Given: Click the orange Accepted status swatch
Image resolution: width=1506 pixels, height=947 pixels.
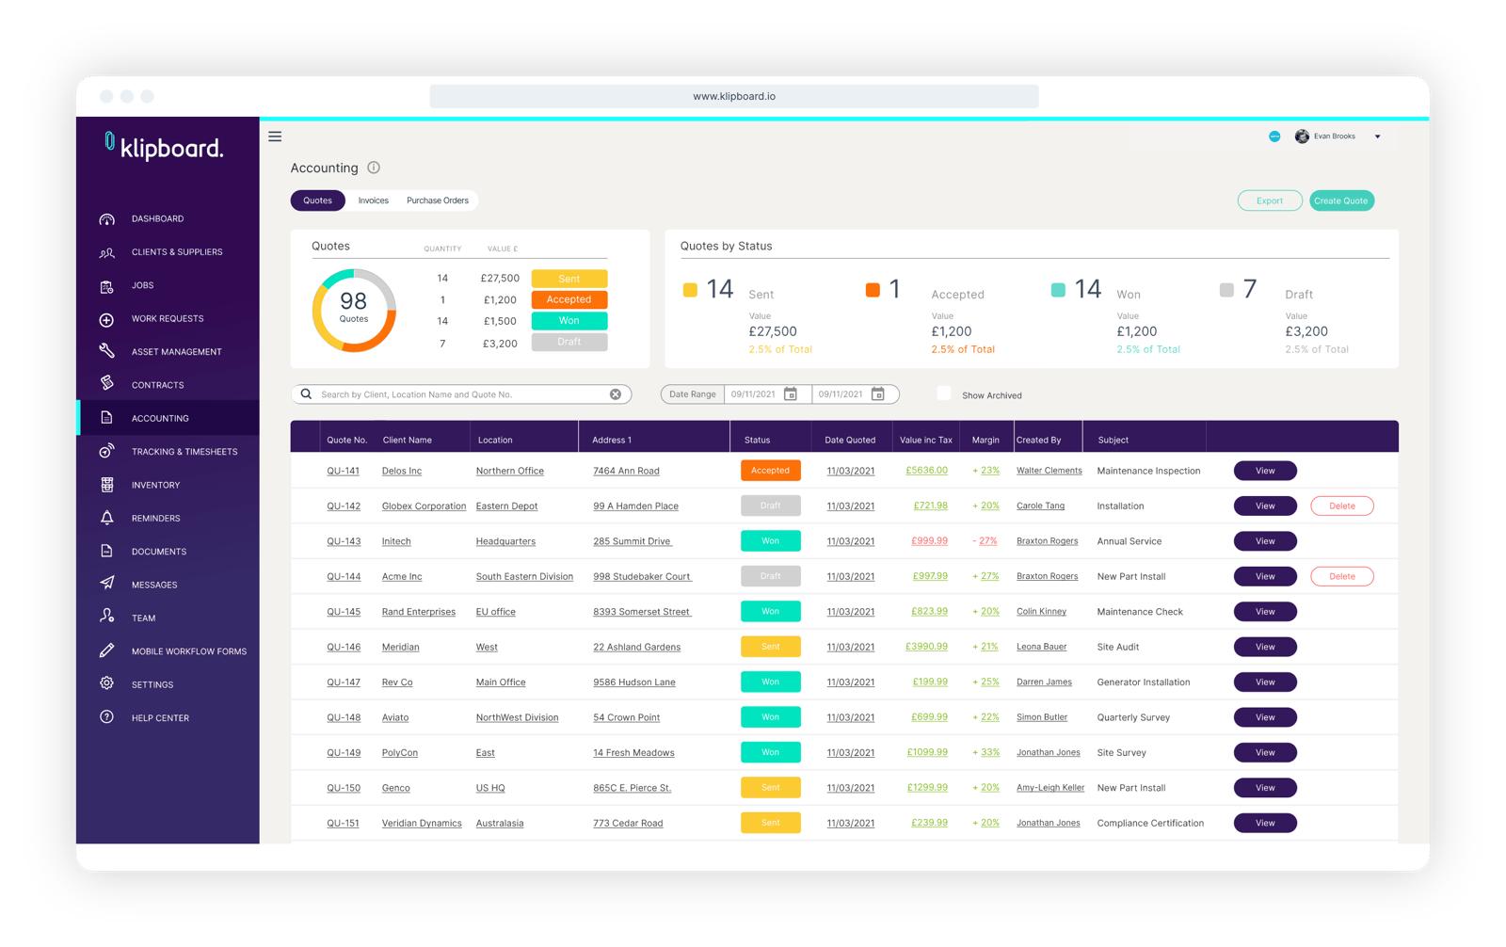Looking at the screenshot, I should pos(872,290).
